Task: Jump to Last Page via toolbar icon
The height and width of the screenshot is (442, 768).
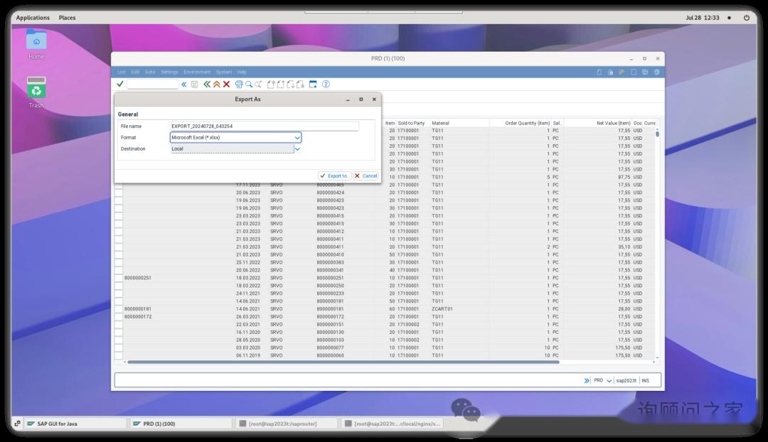Action: (x=300, y=84)
